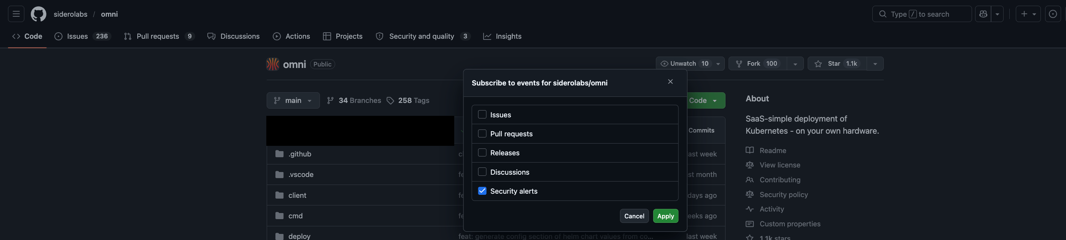Enable the Releases checkbox
1066x240 pixels.
click(x=482, y=152)
